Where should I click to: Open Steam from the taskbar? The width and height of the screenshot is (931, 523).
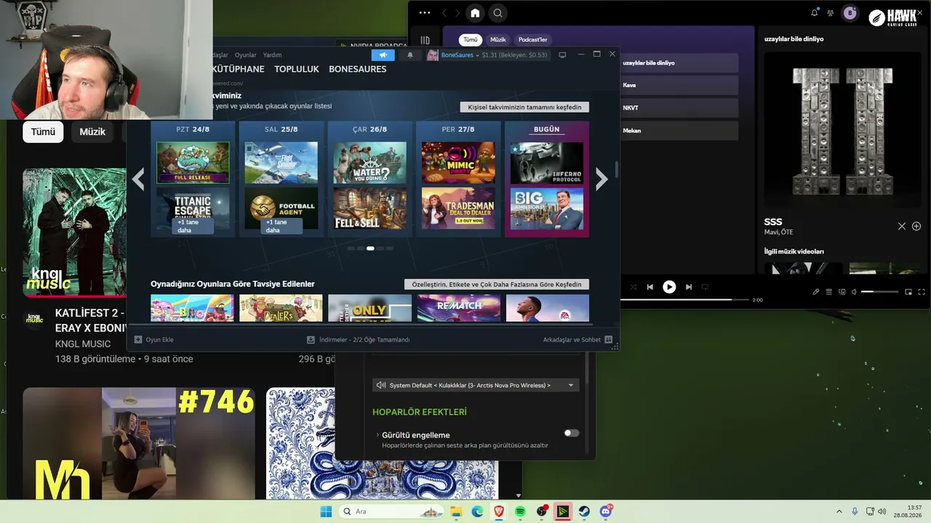click(584, 511)
